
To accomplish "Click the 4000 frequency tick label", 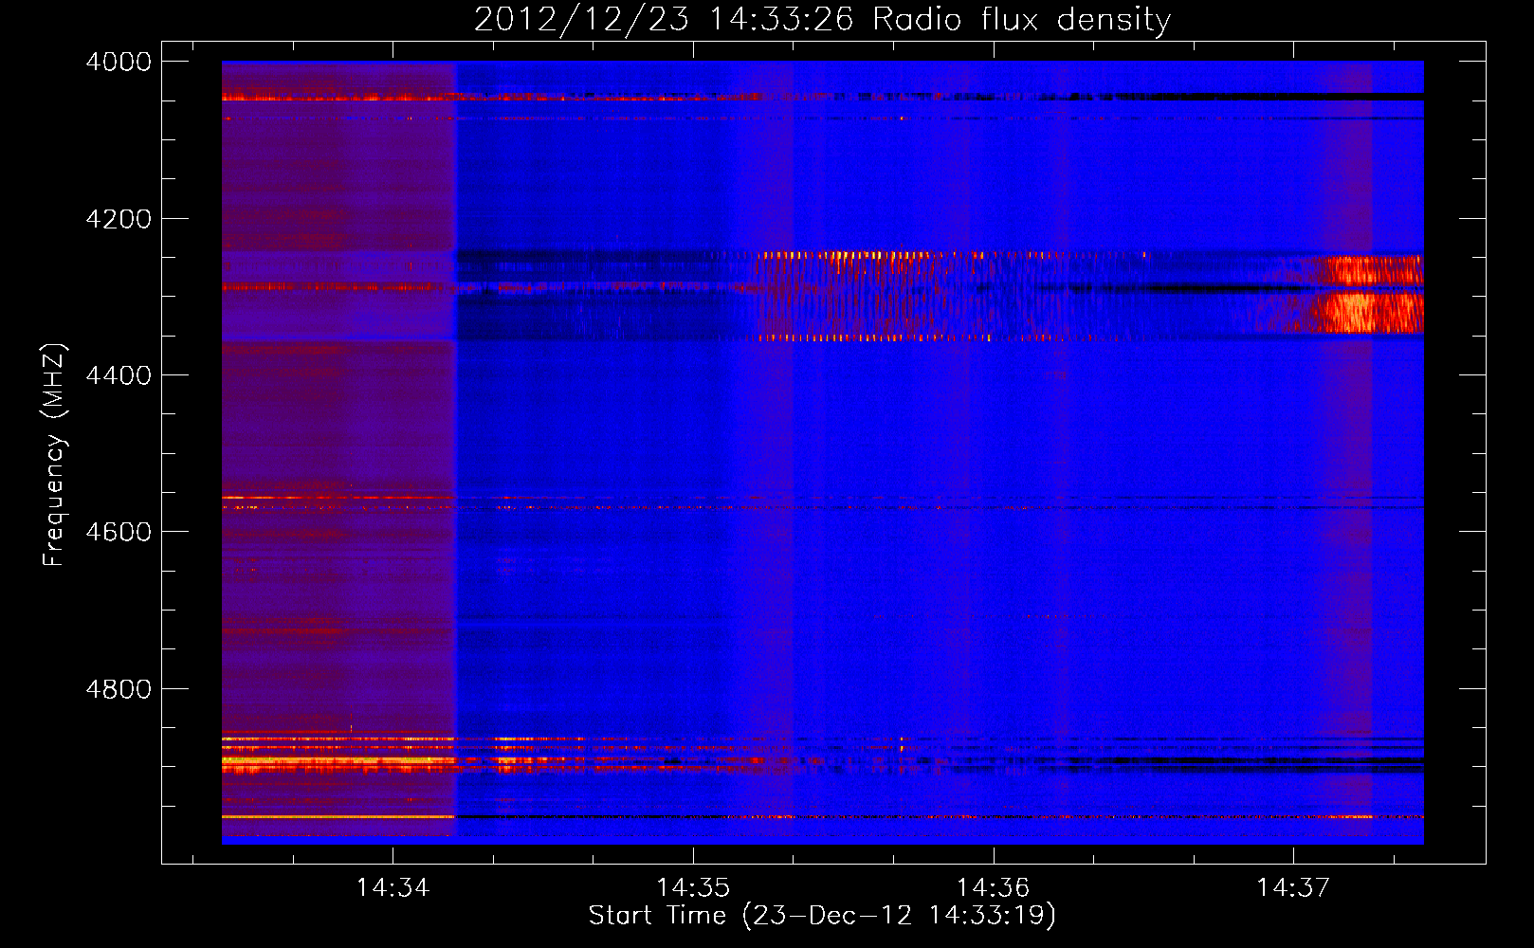I will pyautogui.click(x=119, y=62).
